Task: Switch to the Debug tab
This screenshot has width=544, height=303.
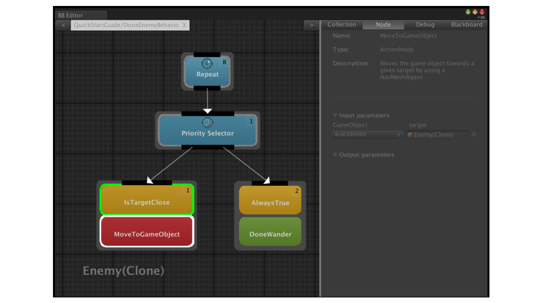Action: [x=425, y=25]
